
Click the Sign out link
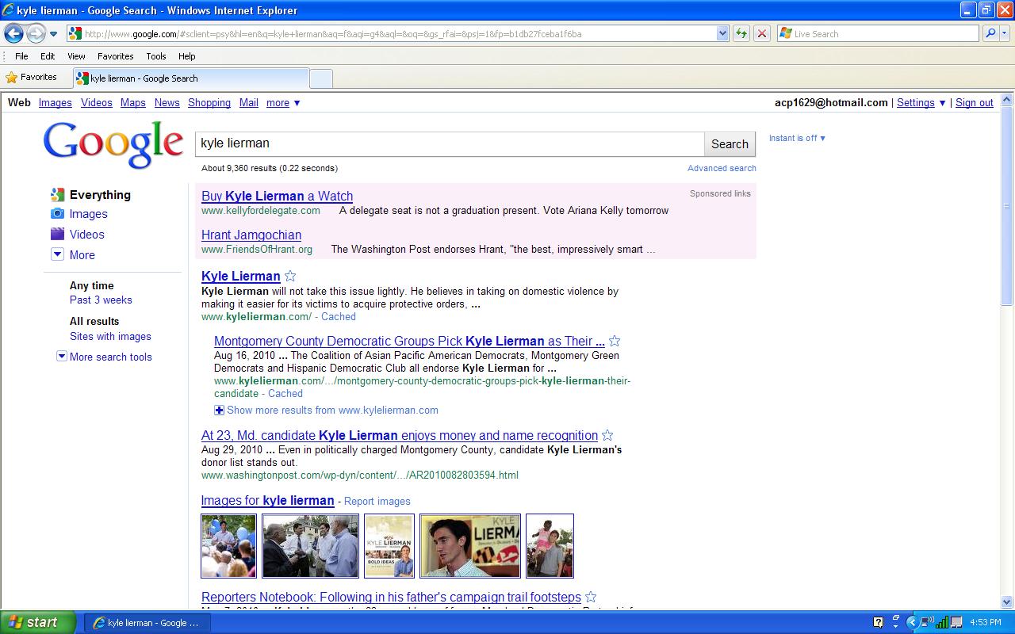click(x=974, y=102)
